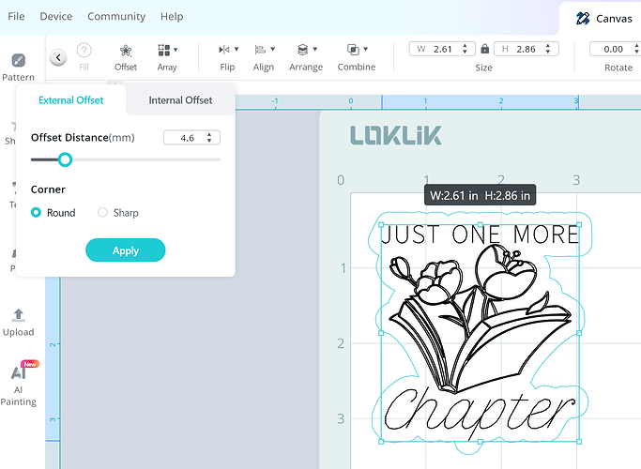
Task: Expand the Align dropdown arrow
Action: click(273, 49)
